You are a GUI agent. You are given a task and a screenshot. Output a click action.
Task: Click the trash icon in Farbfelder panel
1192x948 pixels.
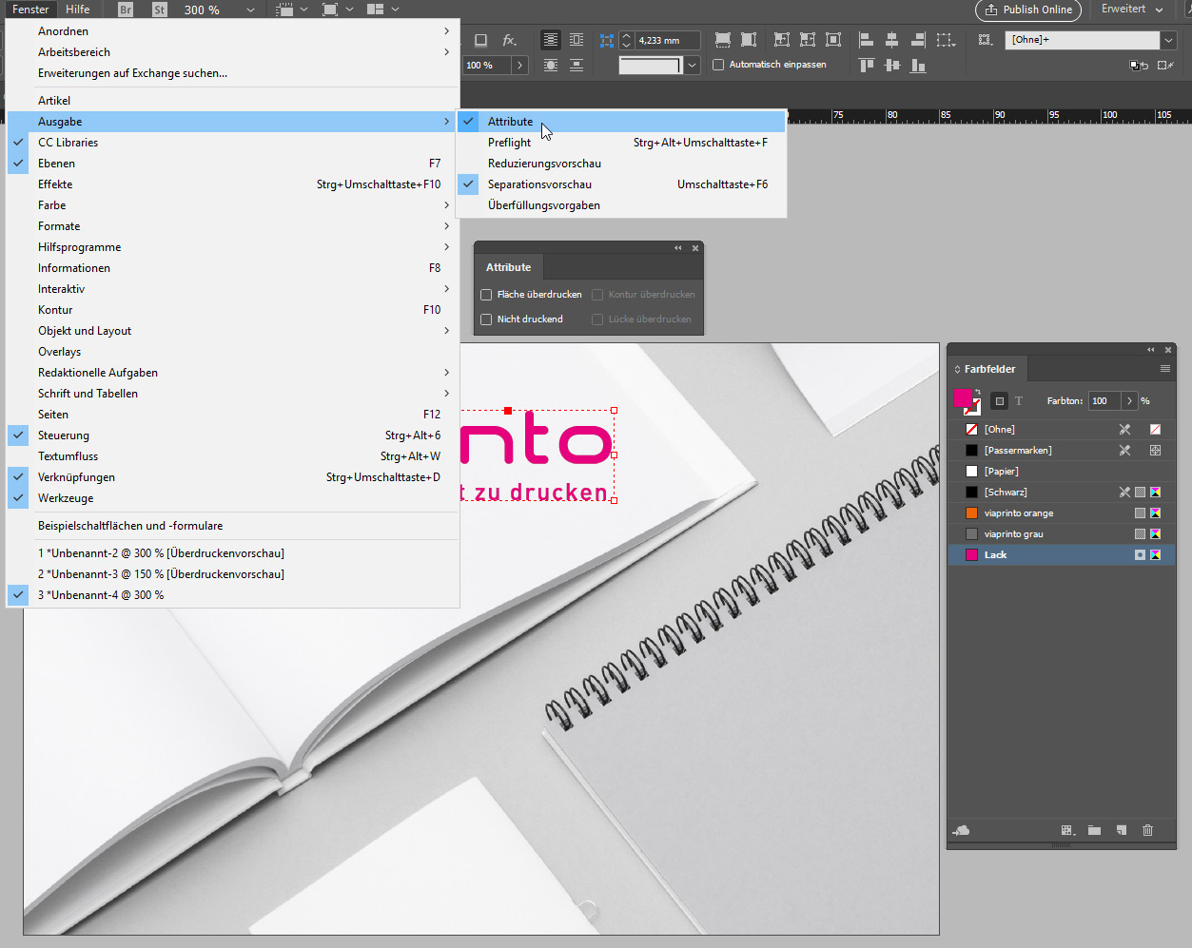[x=1147, y=830]
